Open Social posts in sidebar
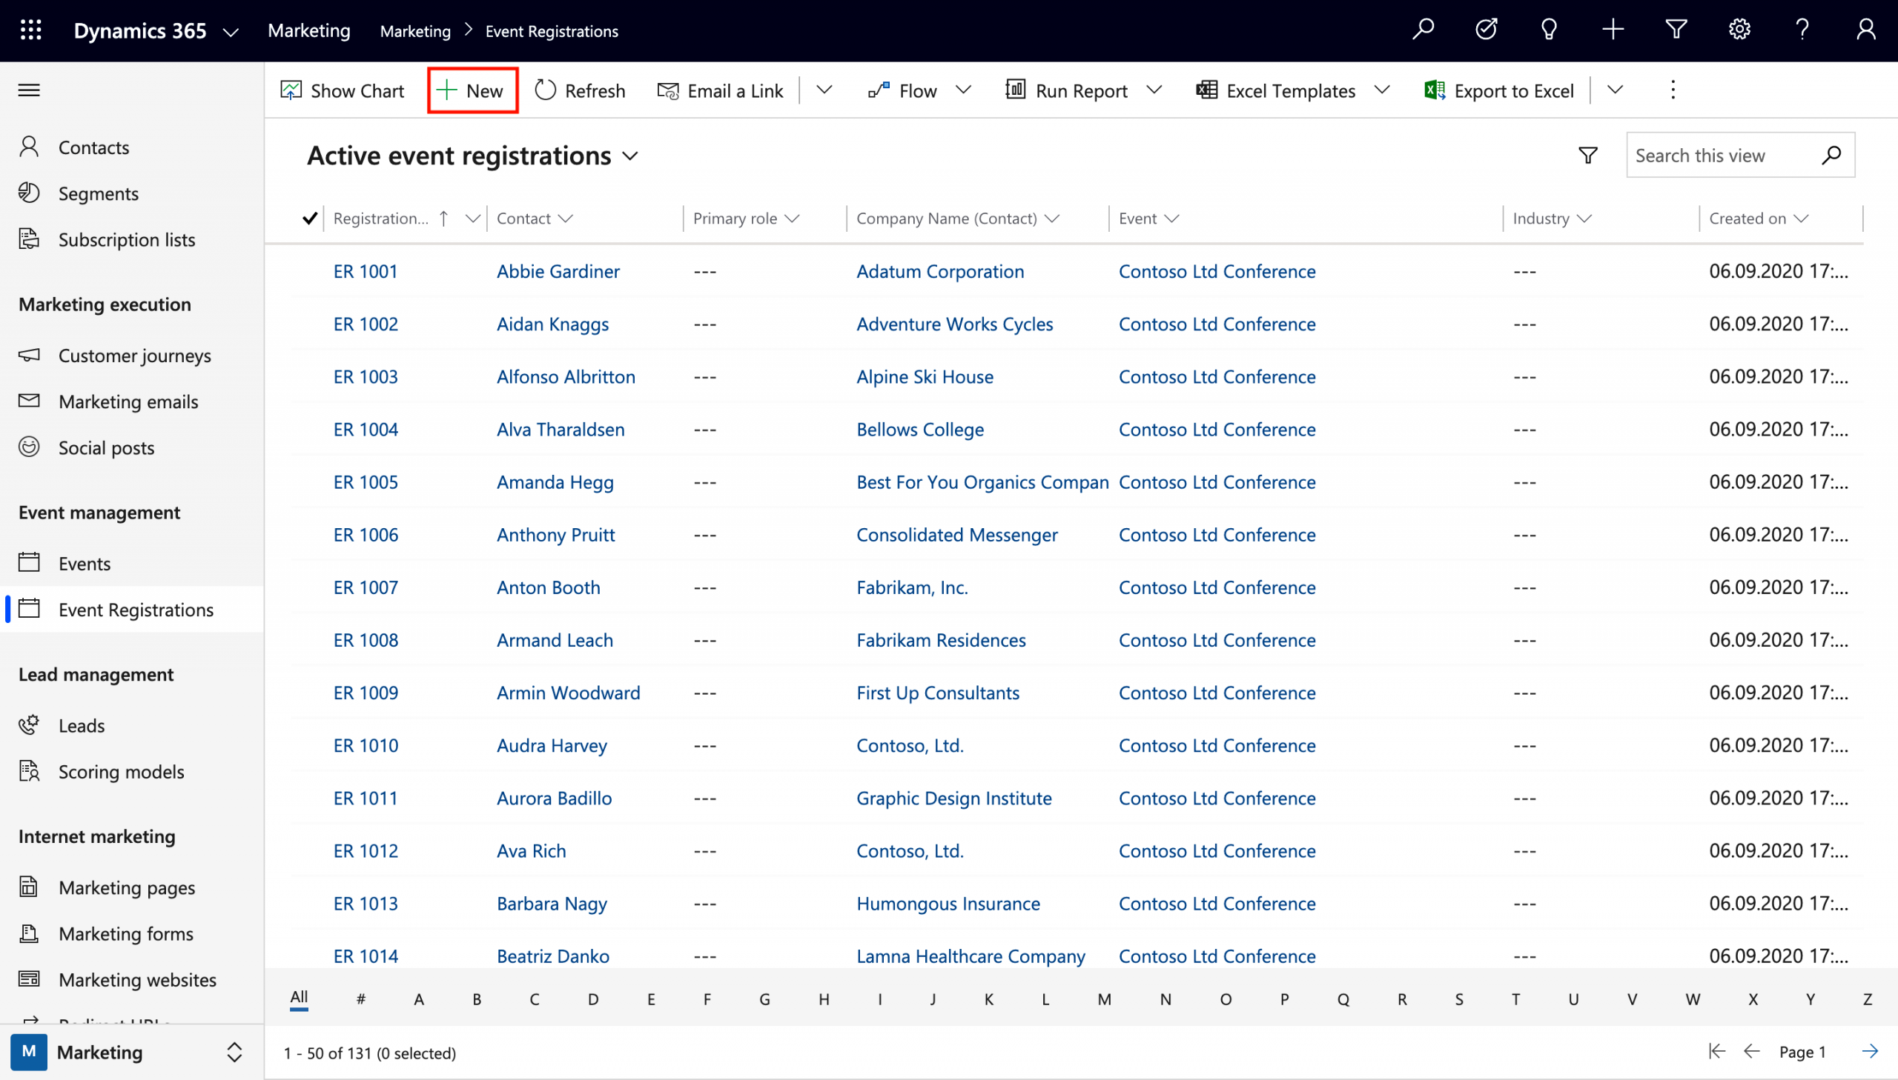The image size is (1898, 1080). pyautogui.click(x=131, y=447)
